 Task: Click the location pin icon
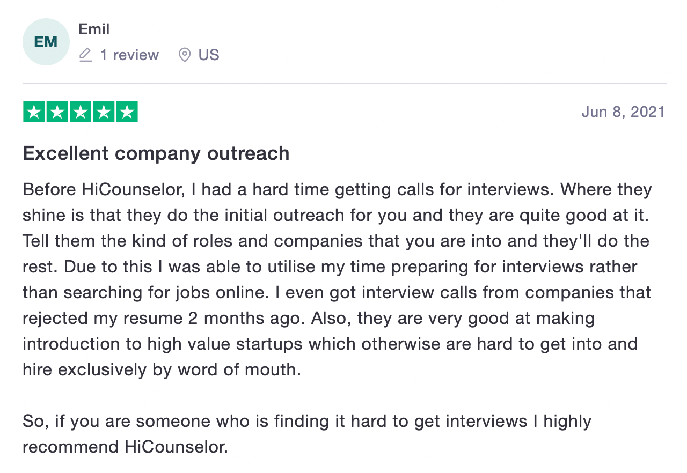point(185,55)
